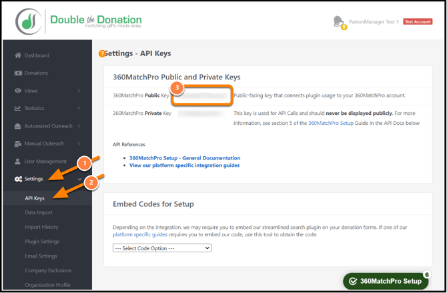This screenshot has height=293, width=447.
Task: Expand the Automated Outreach chevron
Action: tap(79, 125)
